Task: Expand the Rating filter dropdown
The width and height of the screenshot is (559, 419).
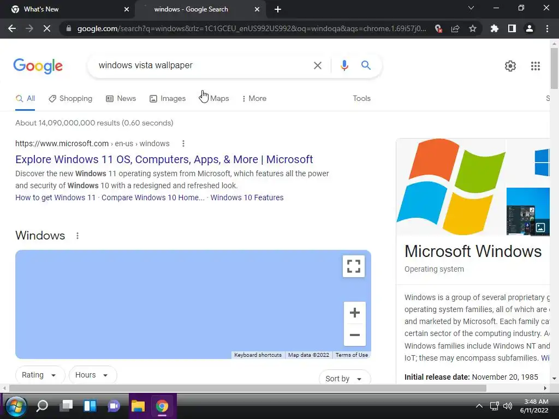Action: point(39,375)
